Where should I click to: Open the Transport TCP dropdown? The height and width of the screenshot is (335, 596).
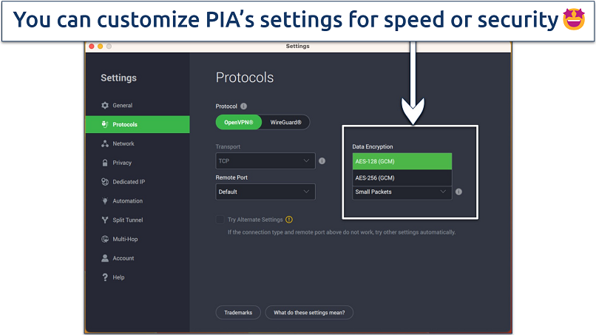click(265, 160)
